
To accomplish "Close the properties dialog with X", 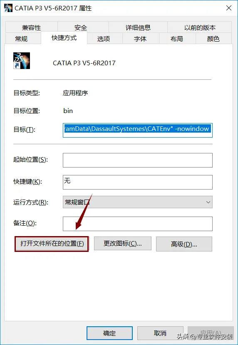I will (229, 8).
